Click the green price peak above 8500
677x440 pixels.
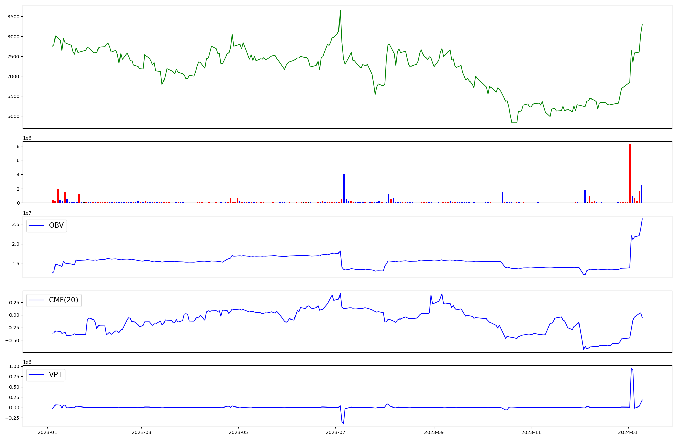[340, 11]
